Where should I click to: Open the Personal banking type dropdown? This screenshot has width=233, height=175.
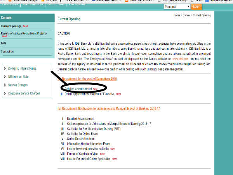click(177, 7)
